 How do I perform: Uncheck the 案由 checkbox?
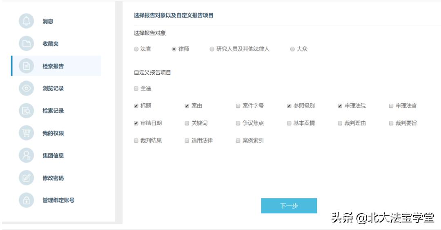[187, 106]
